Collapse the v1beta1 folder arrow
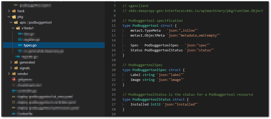Viewport: 271px width, 119px height. pyautogui.click(x=13, y=28)
